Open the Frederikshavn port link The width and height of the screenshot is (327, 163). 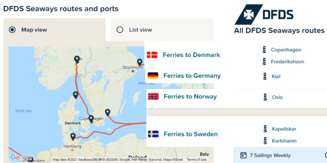coord(287,62)
